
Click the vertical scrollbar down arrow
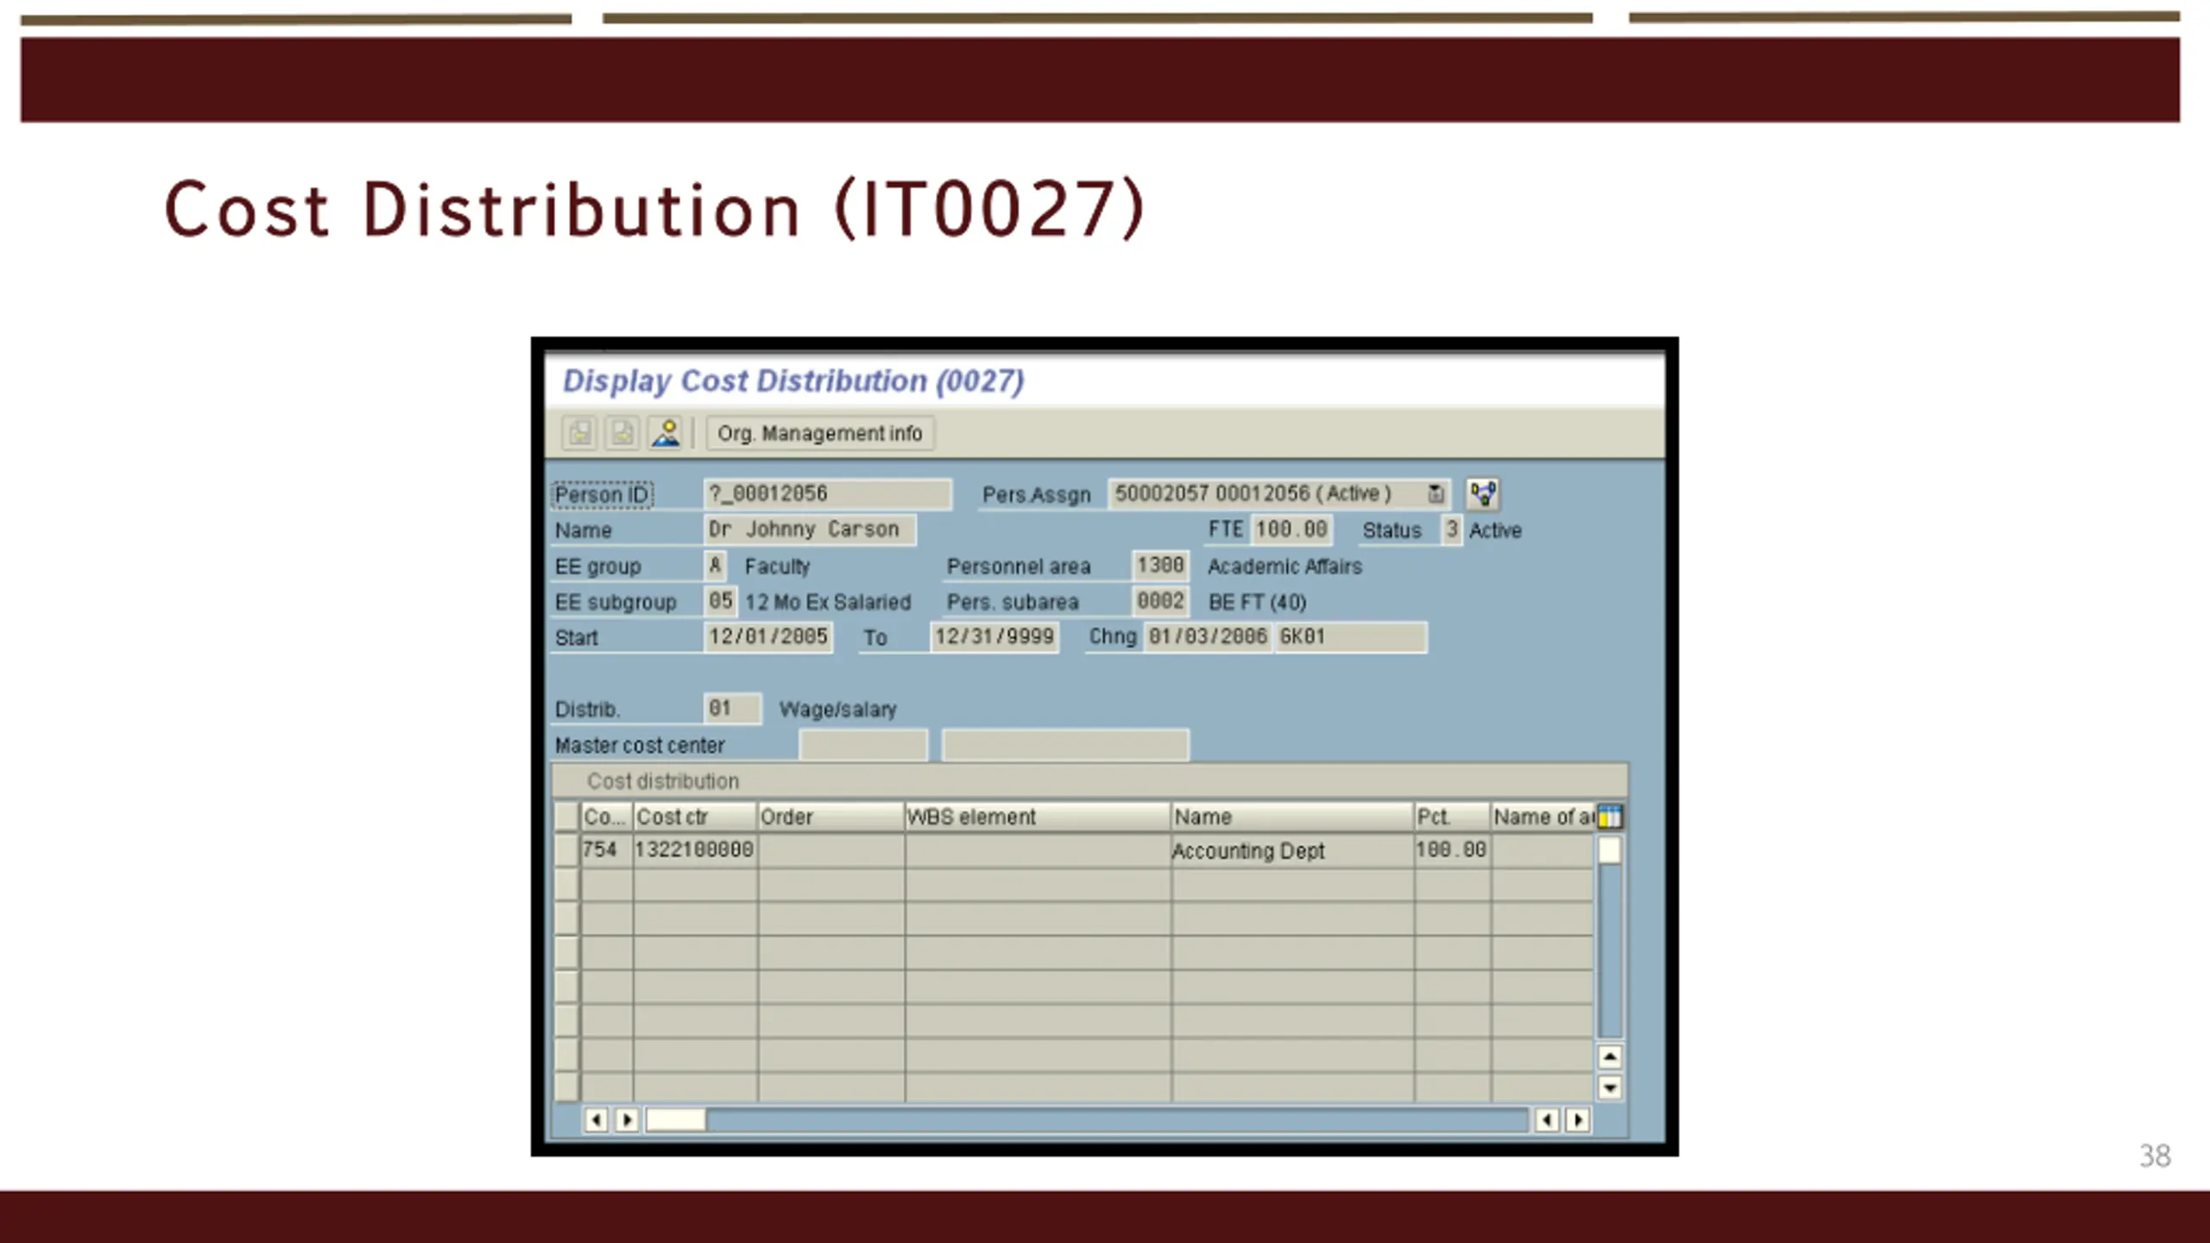pyautogui.click(x=1610, y=1088)
